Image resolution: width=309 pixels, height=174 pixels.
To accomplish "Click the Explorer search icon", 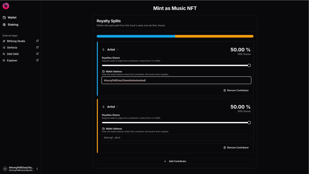I will click(4, 61).
